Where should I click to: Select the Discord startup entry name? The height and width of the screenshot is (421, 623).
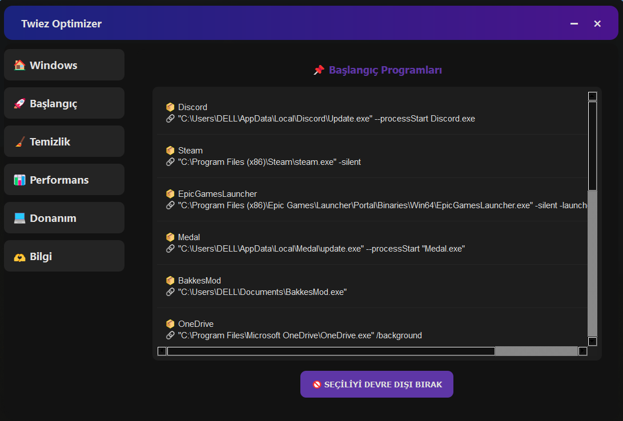(192, 107)
